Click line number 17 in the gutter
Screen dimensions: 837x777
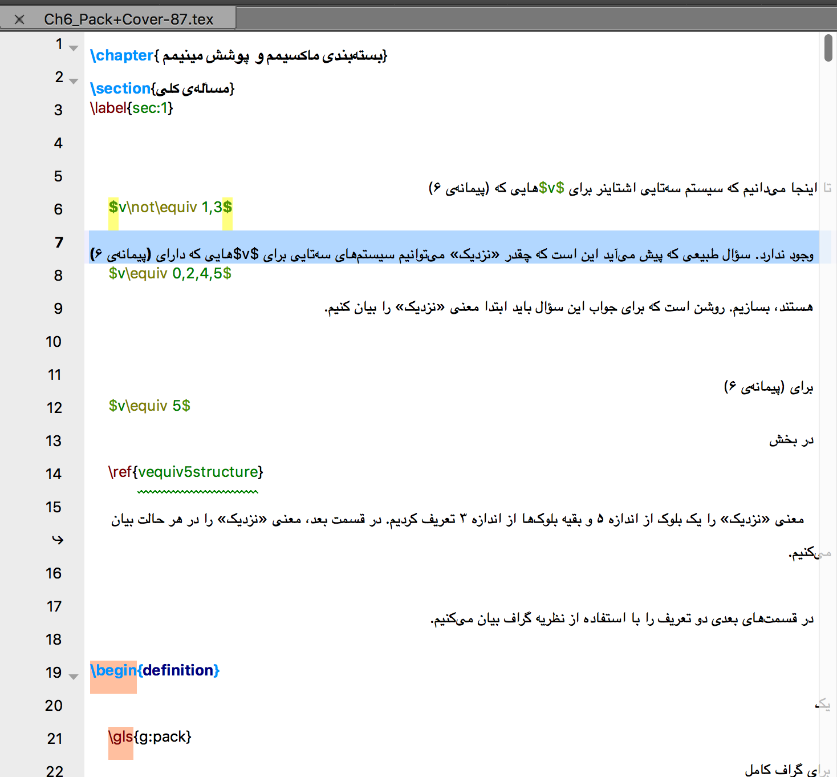[x=54, y=606]
